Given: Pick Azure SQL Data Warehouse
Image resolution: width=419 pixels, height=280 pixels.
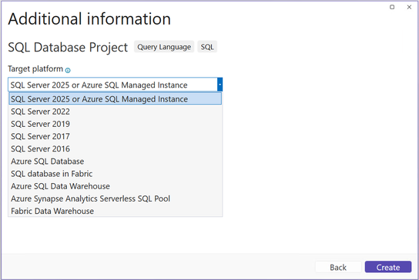Looking at the screenshot, I should tap(116, 186).
